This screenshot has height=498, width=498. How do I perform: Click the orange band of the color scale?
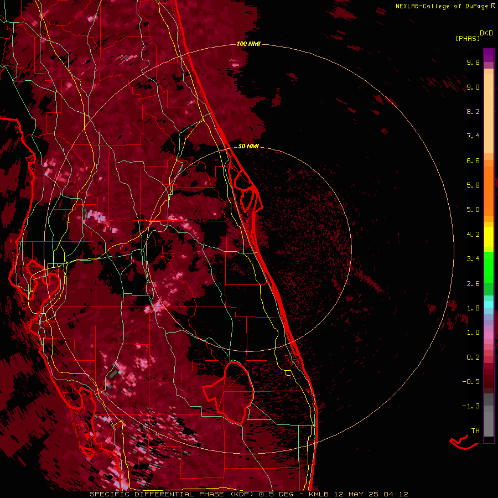[x=489, y=190]
